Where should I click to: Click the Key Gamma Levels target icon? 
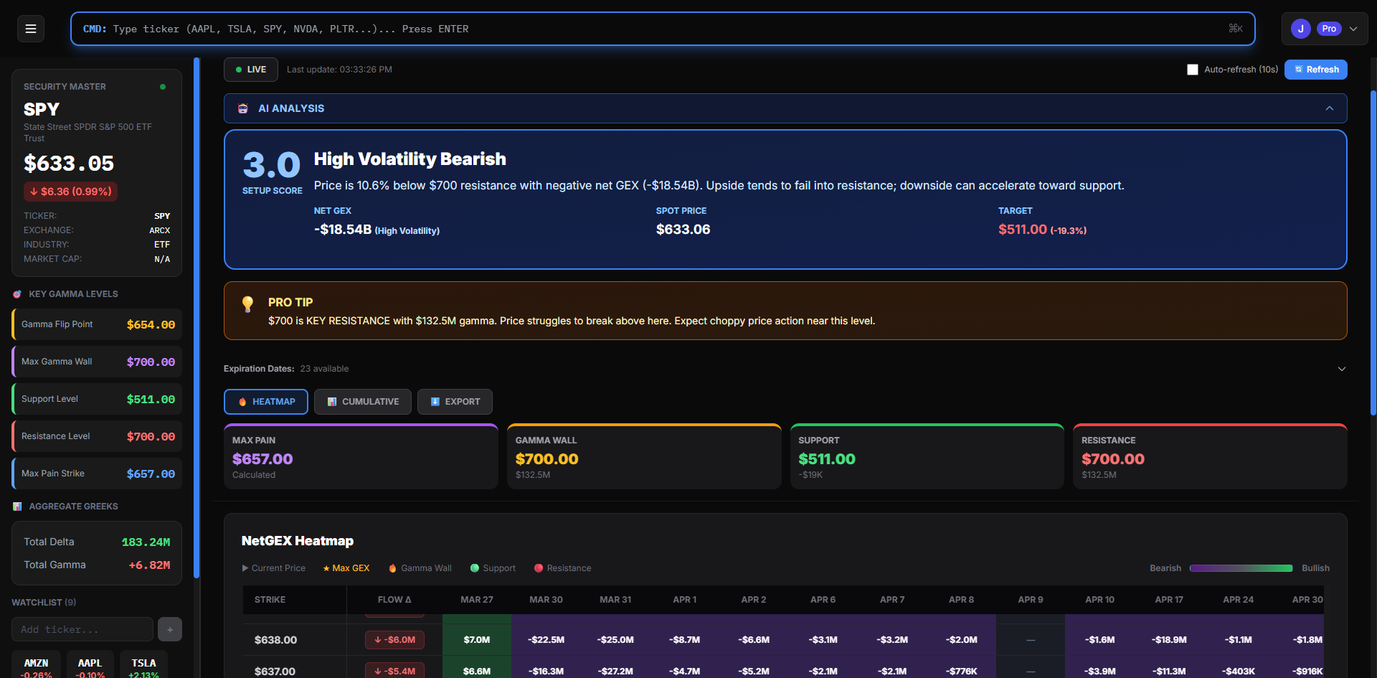[x=16, y=293]
